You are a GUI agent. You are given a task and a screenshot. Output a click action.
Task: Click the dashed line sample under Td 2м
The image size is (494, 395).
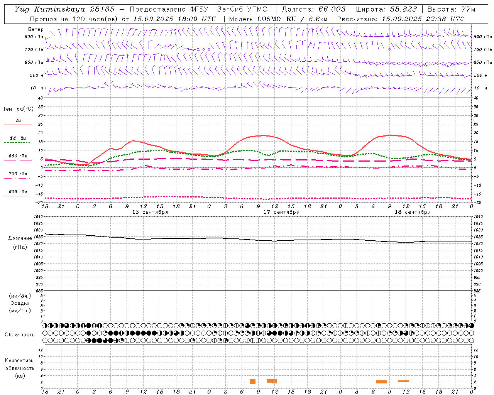[17, 143]
